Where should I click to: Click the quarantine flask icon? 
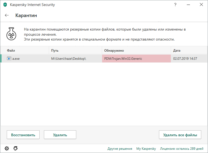click(11, 34)
